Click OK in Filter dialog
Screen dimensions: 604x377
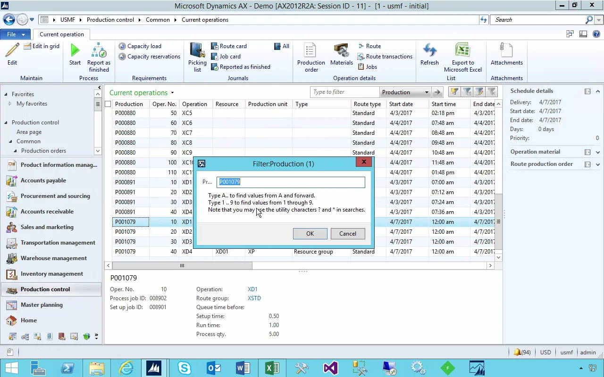[310, 234]
